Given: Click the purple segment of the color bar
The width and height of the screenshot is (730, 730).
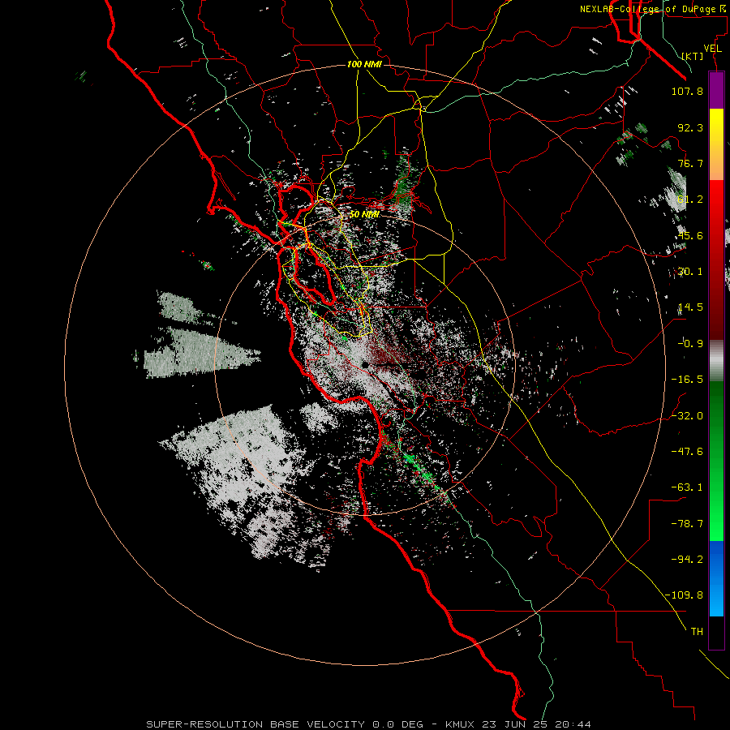Looking at the screenshot, I should pyautogui.click(x=716, y=90).
